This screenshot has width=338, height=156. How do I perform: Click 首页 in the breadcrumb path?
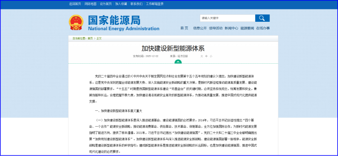coord(90,38)
